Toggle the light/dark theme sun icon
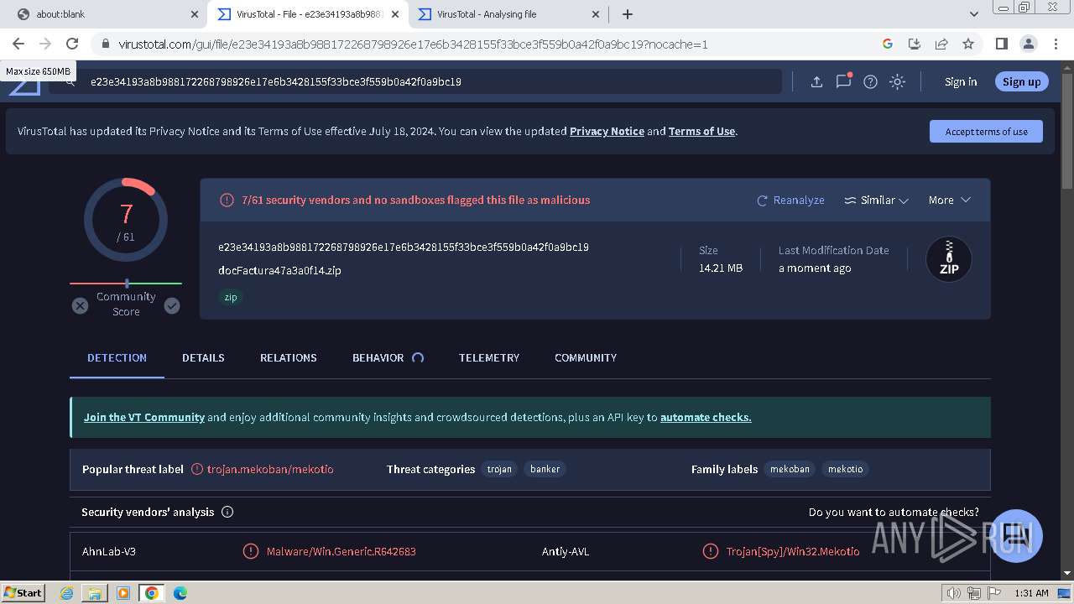 (897, 81)
